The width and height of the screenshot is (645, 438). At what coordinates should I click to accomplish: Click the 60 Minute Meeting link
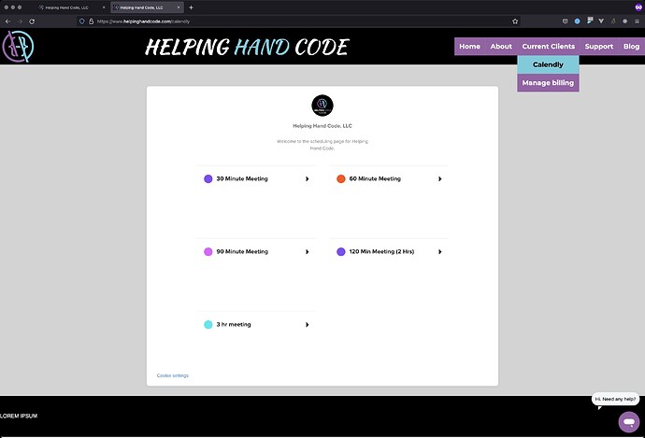(x=375, y=178)
